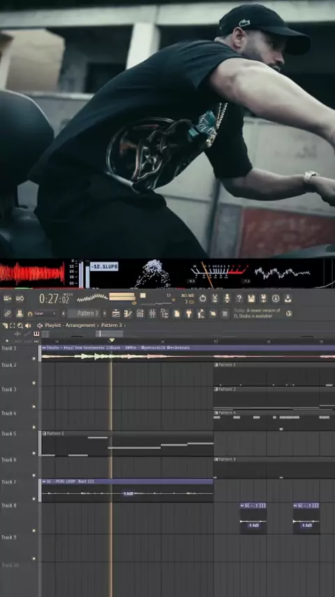Click the running figure icon in toolbar

[201, 313]
